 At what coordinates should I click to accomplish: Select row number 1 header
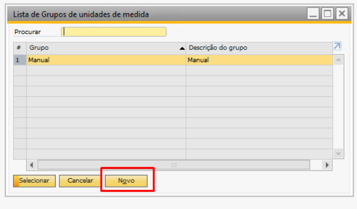point(20,60)
